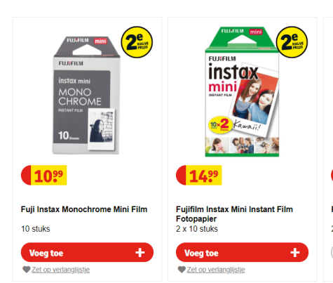Click the 10x2 sticker on Instax Mini box
333x283 pixels.
pos(220,125)
